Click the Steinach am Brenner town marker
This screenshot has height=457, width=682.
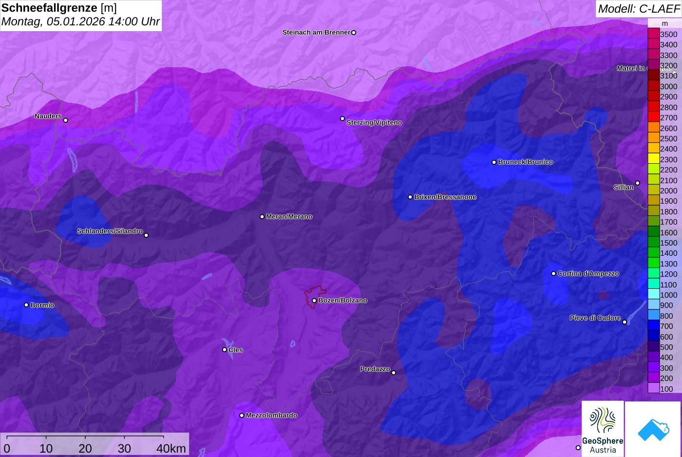(x=354, y=33)
